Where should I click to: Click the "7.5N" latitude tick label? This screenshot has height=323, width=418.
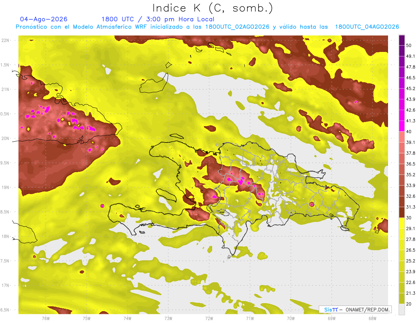pos(5,261)
